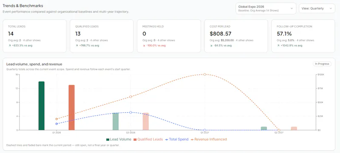Click the Total Spend point at Q1 2026
340x153 pixels.
[57, 124]
